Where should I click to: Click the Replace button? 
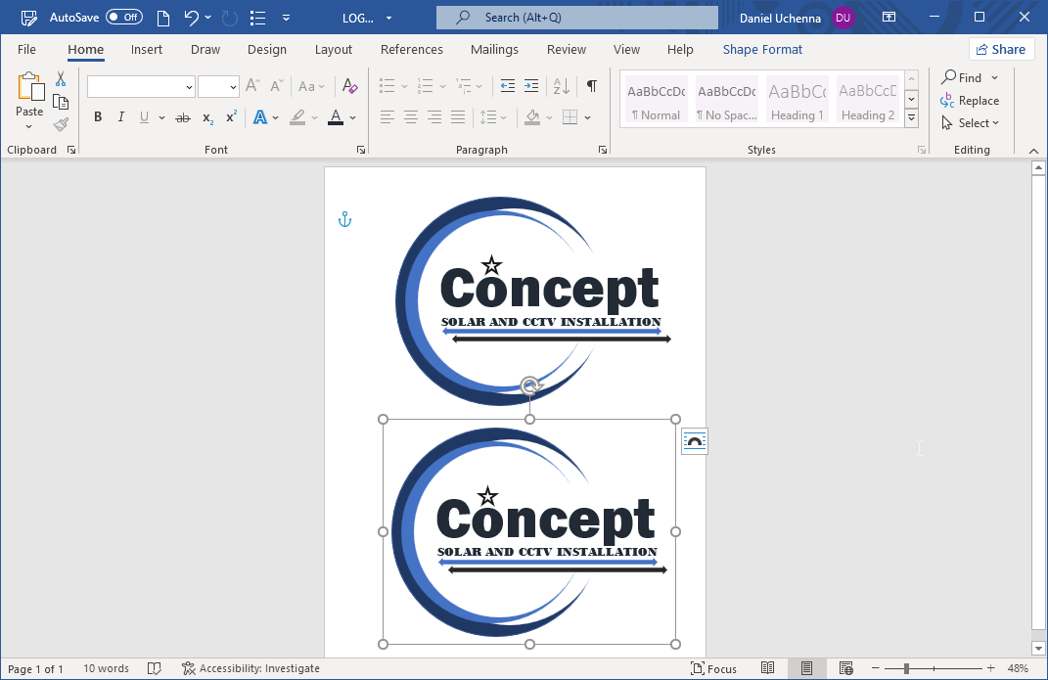970,101
